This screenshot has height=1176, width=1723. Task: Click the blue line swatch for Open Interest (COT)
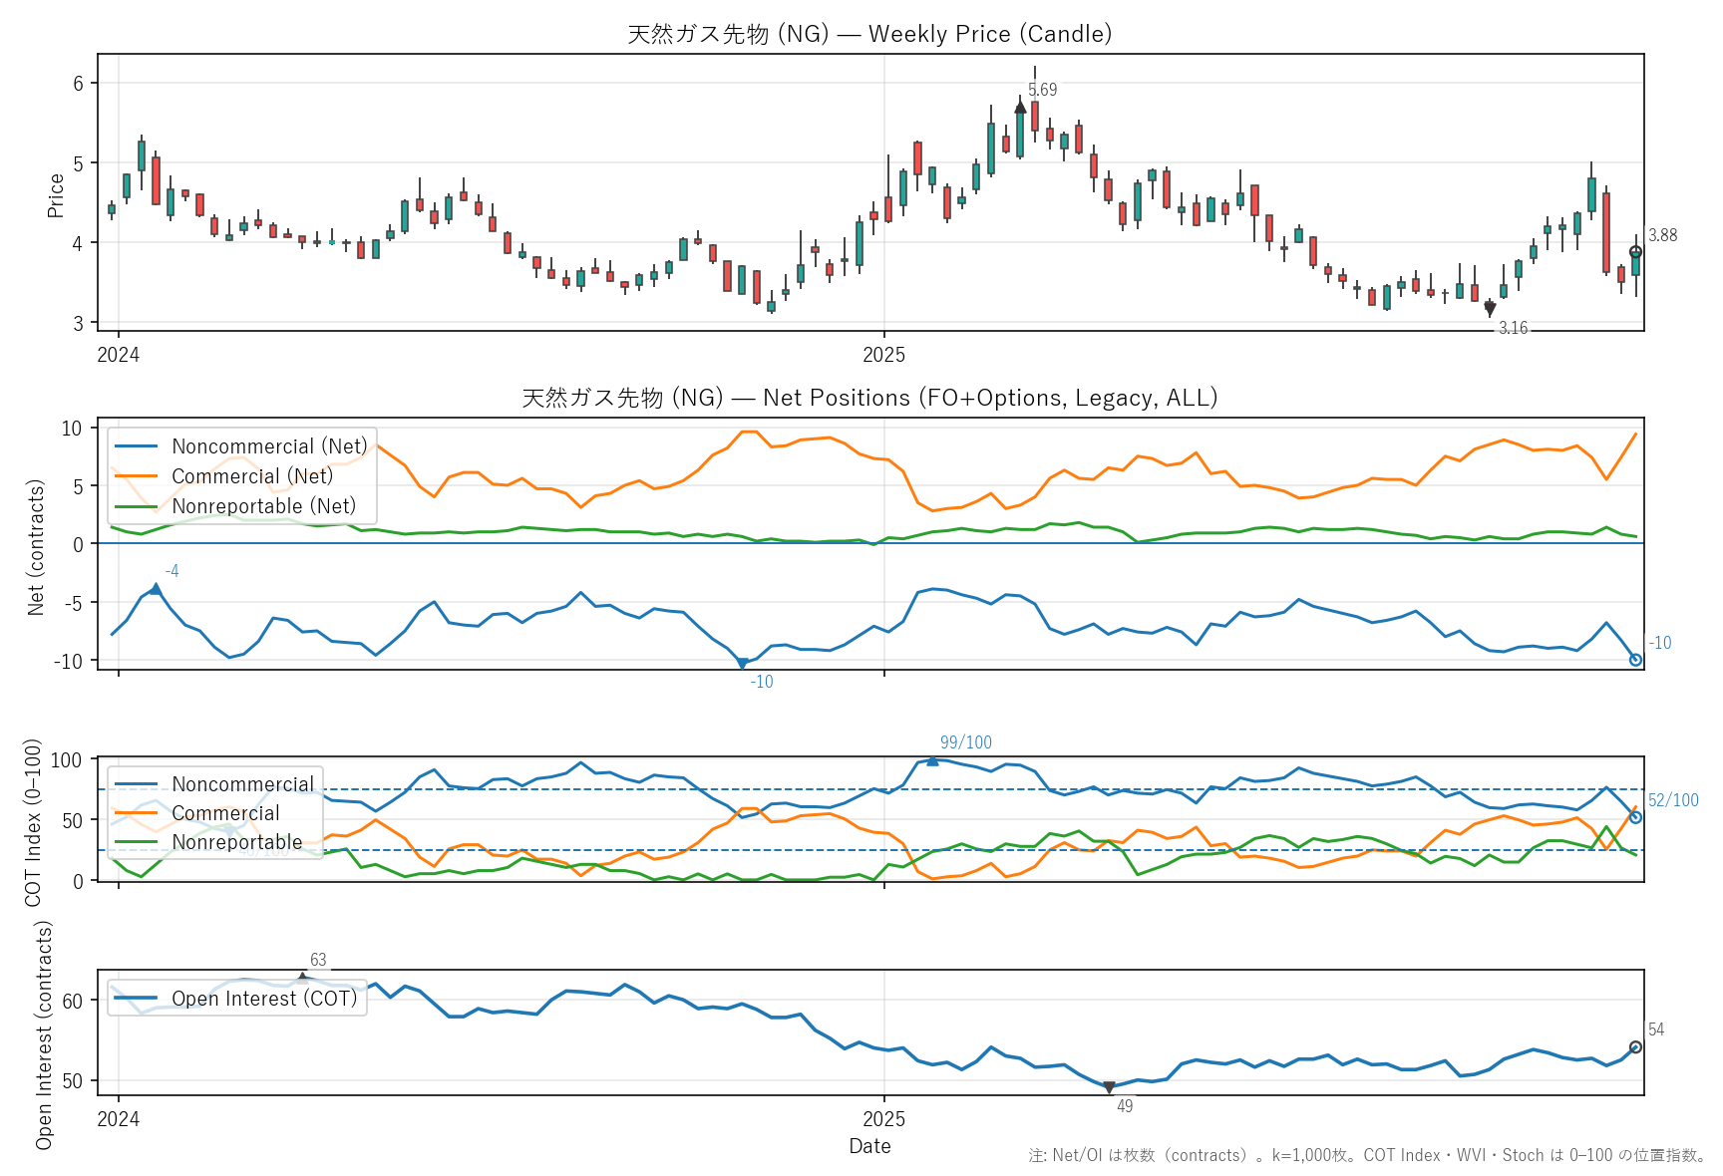point(136,999)
